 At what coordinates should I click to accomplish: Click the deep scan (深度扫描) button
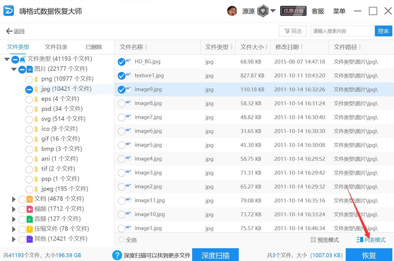(215, 255)
